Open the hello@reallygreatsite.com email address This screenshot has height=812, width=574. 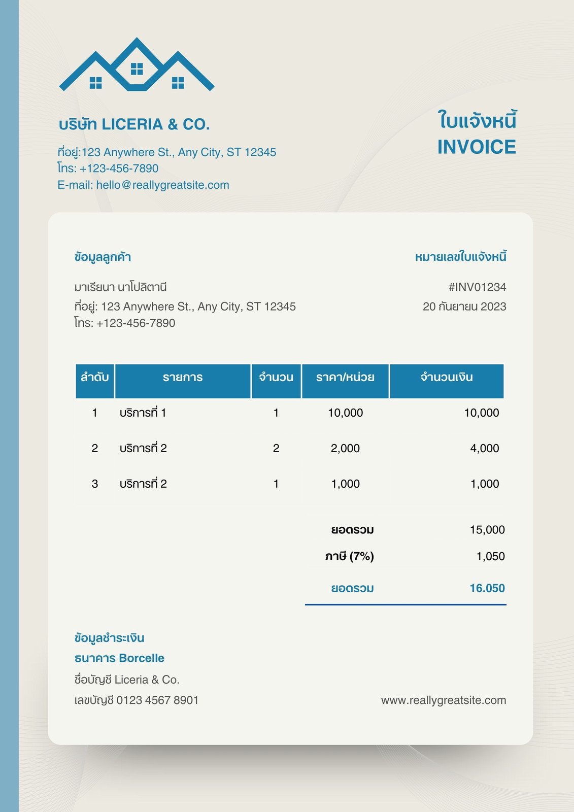click(x=162, y=185)
